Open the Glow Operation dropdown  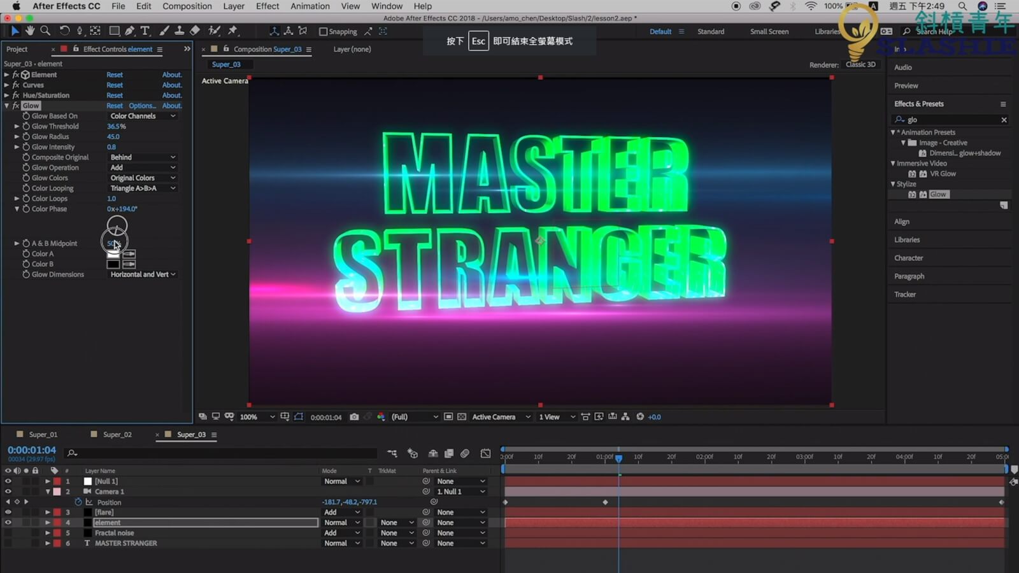[143, 167]
